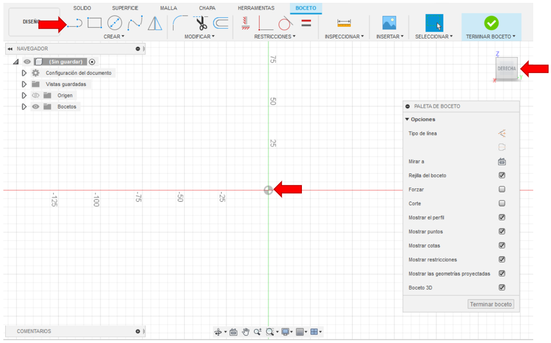Expand Configuración del documento tree node

(24, 73)
